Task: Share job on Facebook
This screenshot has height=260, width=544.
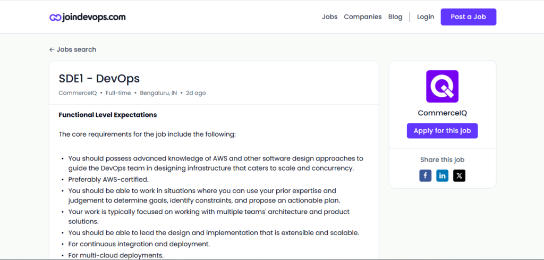Action: tap(426, 175)
